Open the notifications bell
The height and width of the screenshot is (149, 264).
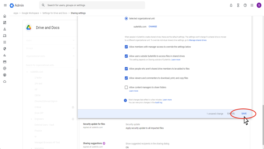[x=231, y=6]
